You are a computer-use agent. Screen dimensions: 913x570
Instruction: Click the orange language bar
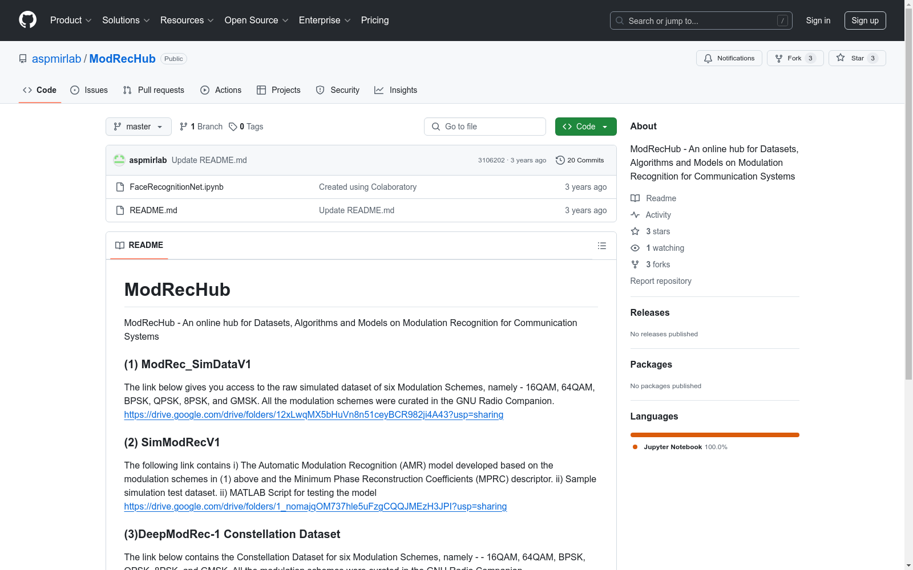pos(715,435)
